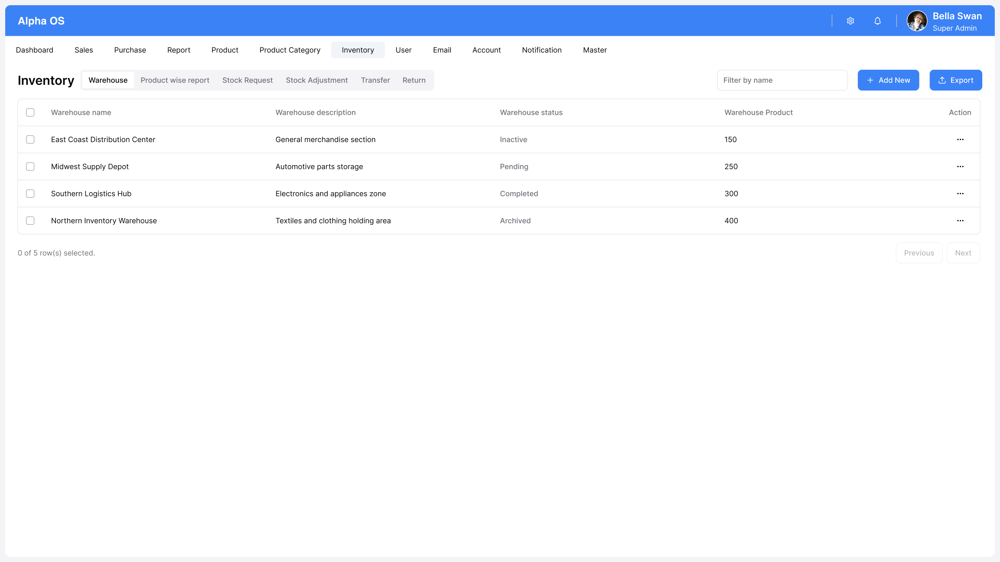Click the Add New button
Viewport: 1000px width, 562px height.
(888, 80)
